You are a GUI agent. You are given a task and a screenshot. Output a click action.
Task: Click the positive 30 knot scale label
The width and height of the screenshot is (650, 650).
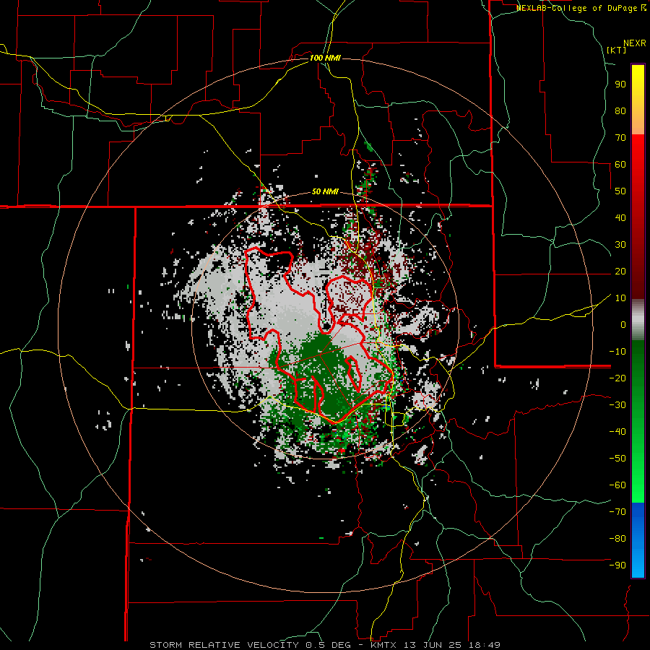(620, 245)
